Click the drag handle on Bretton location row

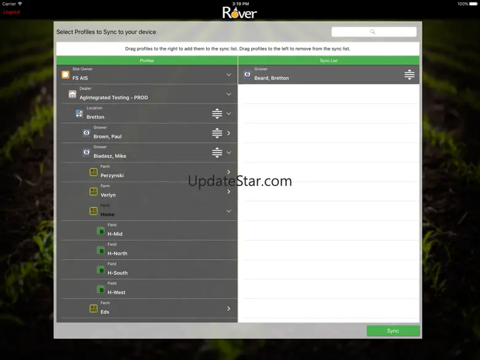(217, 114)
